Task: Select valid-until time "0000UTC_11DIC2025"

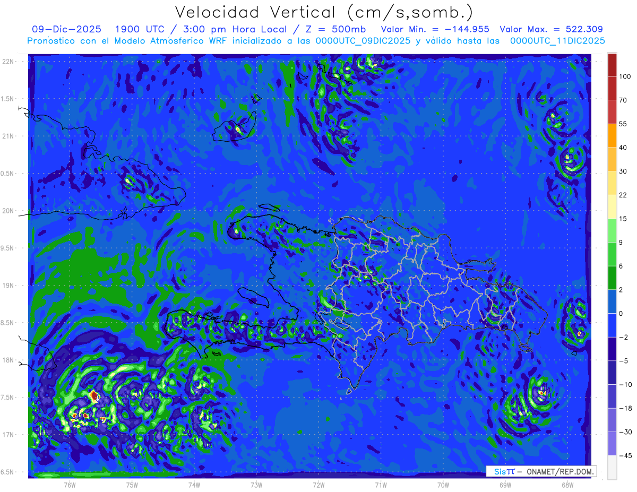Action: [557, 41]
